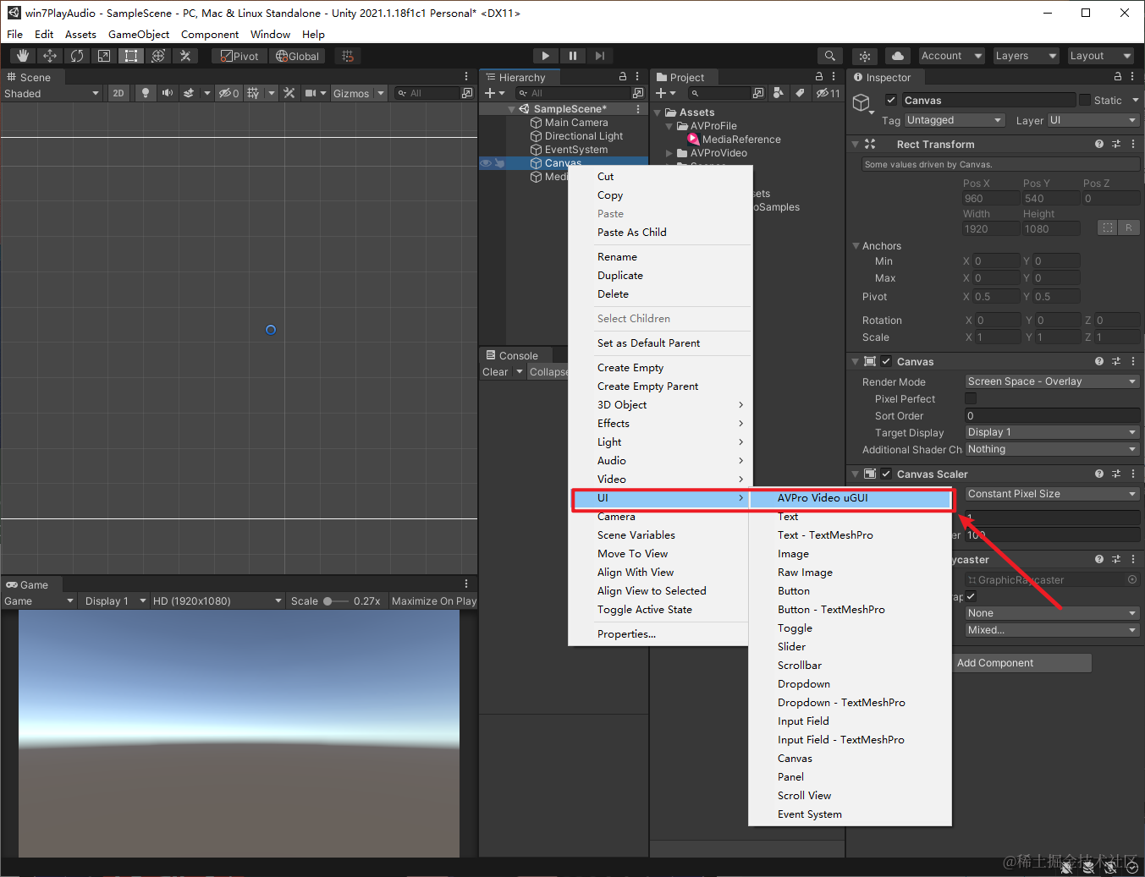Image resolution: width=1145 pixels, height=877 pixels.
Task: Toggle Canvas object active checkbox
Action: pyautogui.click(x=891, y=100)
